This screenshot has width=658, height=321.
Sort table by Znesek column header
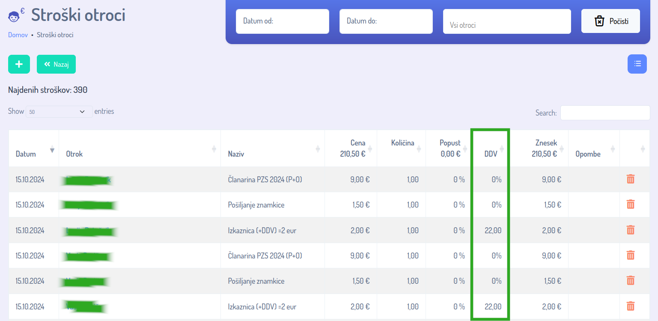[545, 148]
